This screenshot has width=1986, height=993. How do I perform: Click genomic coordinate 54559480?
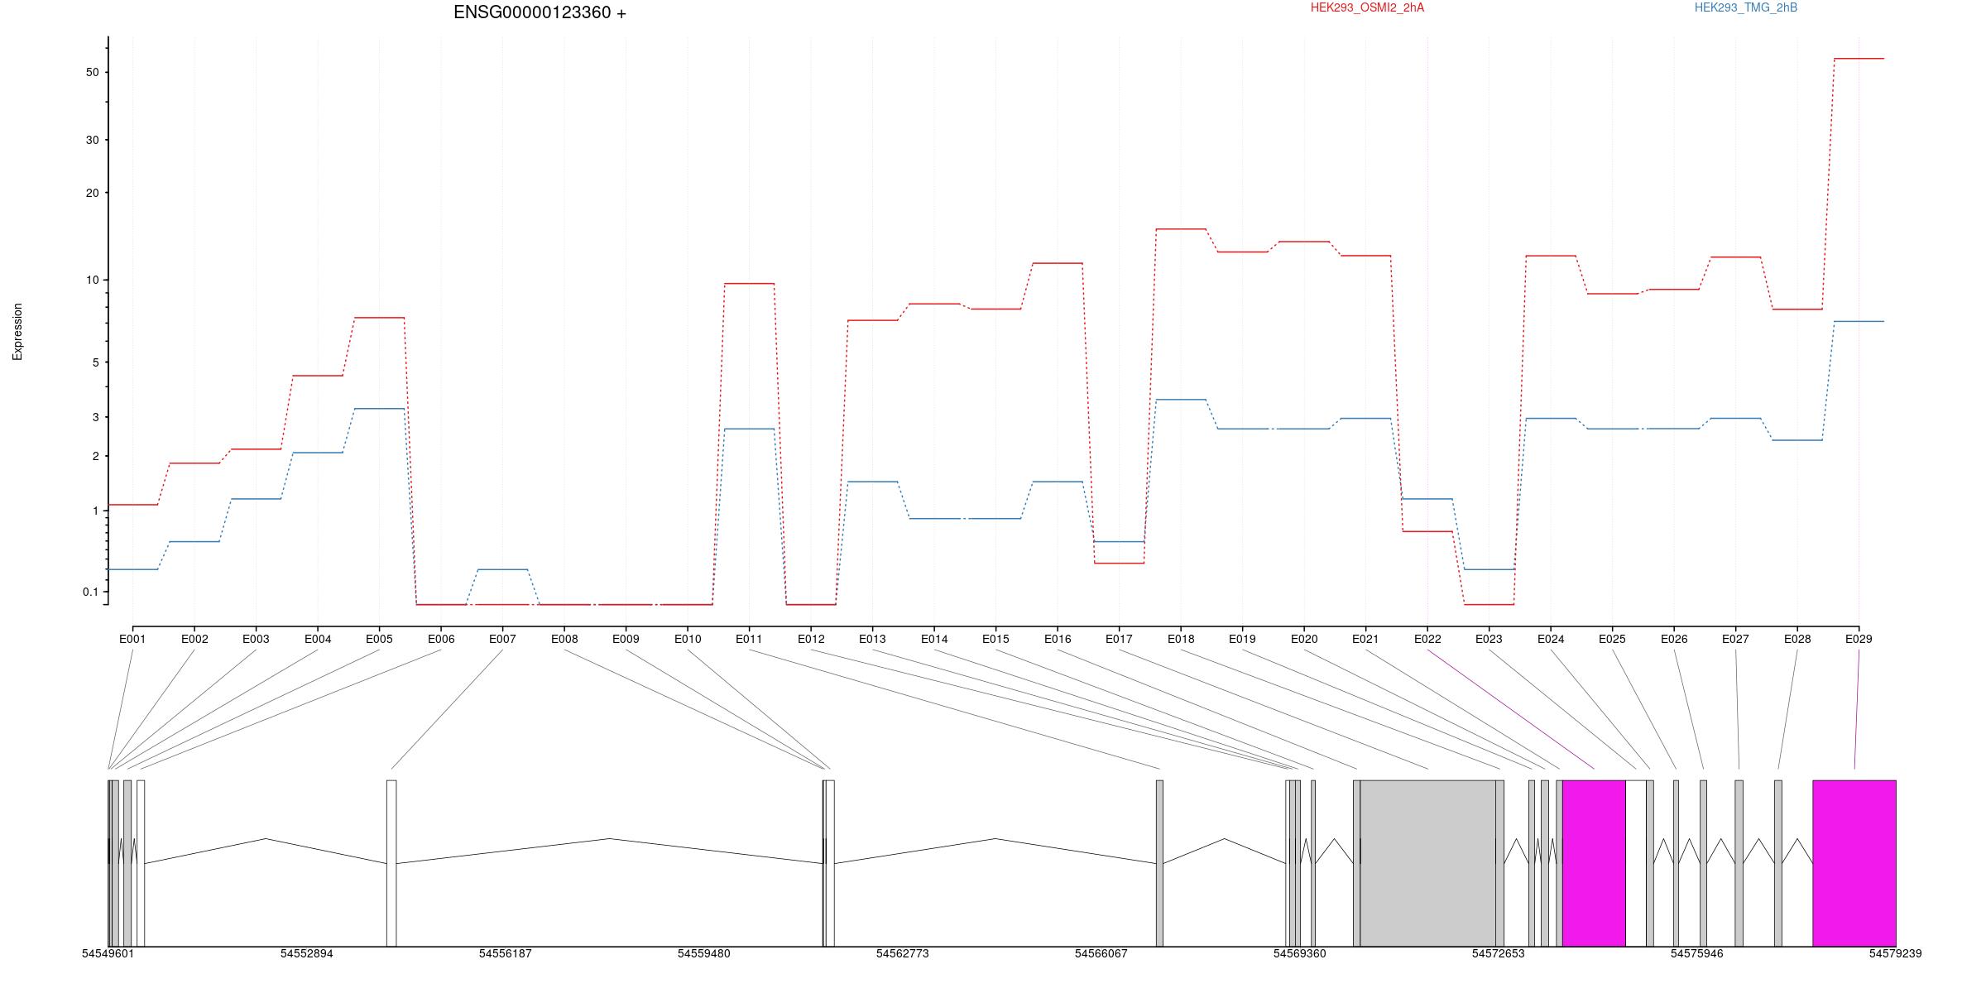pos(703,953)
